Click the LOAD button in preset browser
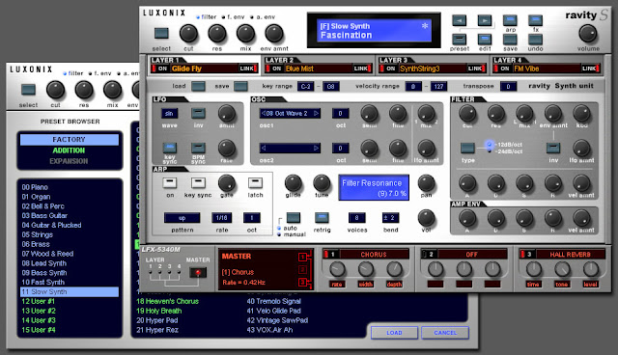This screenshot has width=618, height=355. (394, 333)
